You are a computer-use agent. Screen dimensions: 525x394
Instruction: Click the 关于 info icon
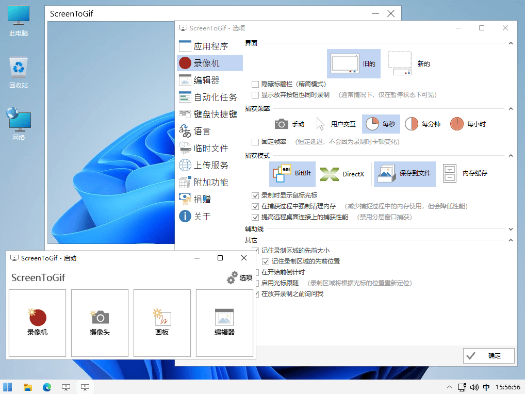click(185, 216)
